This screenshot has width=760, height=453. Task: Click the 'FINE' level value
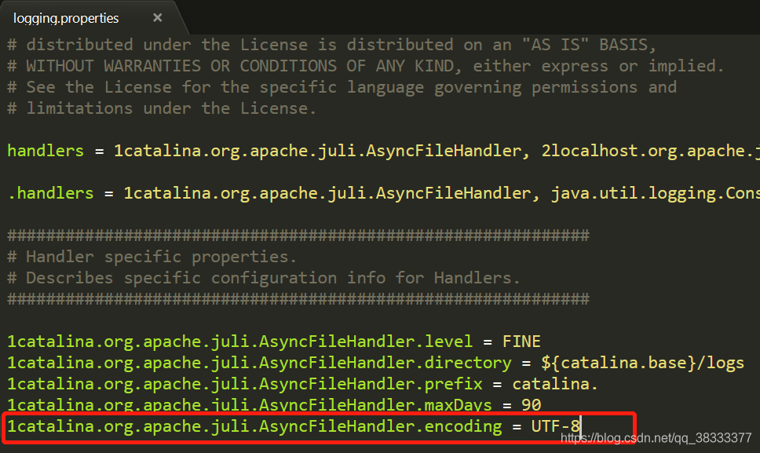click(x=521, y=342)
